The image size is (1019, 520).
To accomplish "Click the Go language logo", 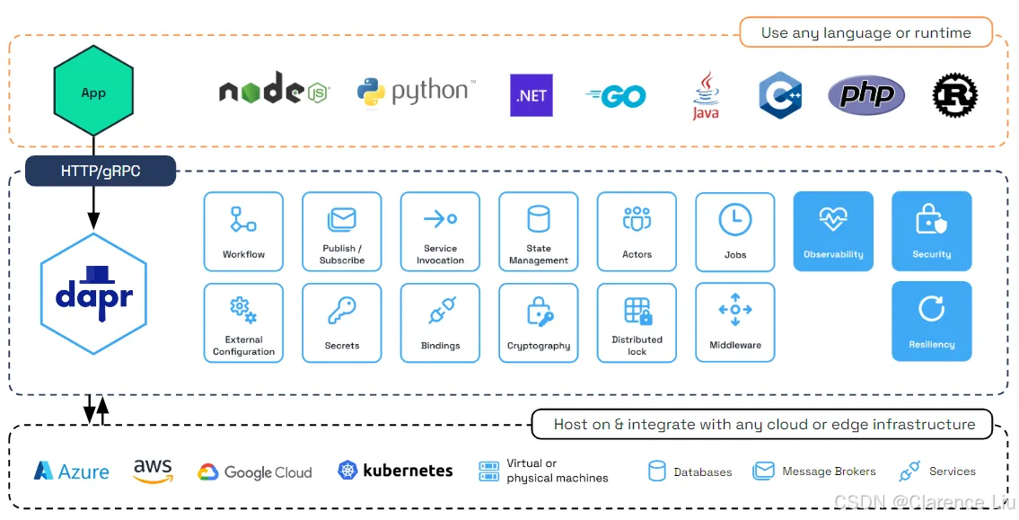I will (x=615, y=97).
